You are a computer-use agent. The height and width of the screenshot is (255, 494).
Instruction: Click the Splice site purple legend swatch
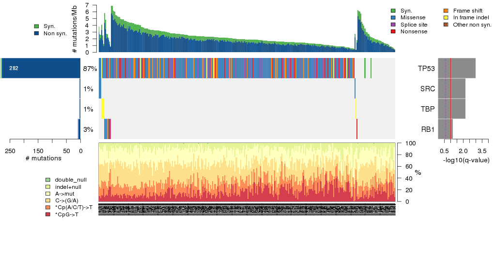tap(393, 24)
